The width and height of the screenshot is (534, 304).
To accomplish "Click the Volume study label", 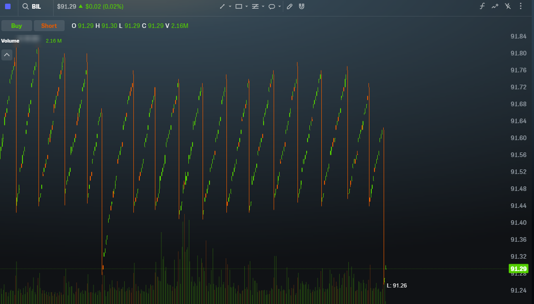I will 10,41.
